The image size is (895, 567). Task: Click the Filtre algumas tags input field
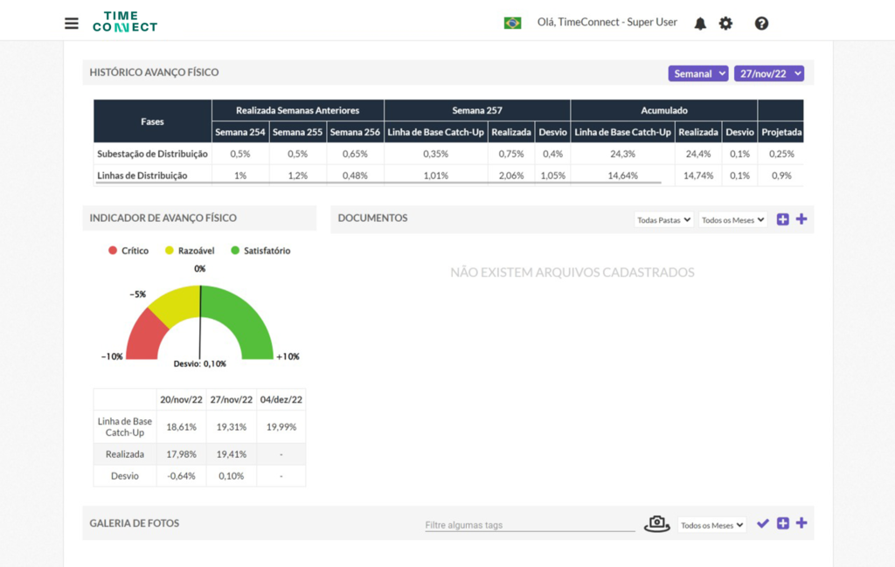[x=530, y=525]
